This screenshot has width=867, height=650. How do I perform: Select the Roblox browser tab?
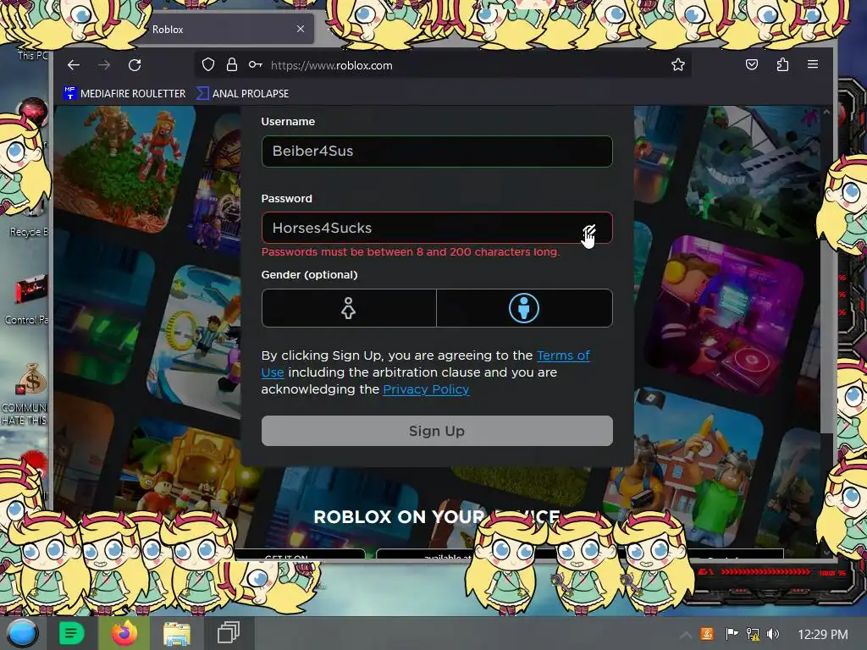pos(227,30)
